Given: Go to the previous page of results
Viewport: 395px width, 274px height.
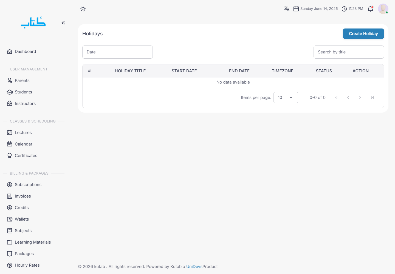Looking at the screenshot, I should tap(348, 98).
